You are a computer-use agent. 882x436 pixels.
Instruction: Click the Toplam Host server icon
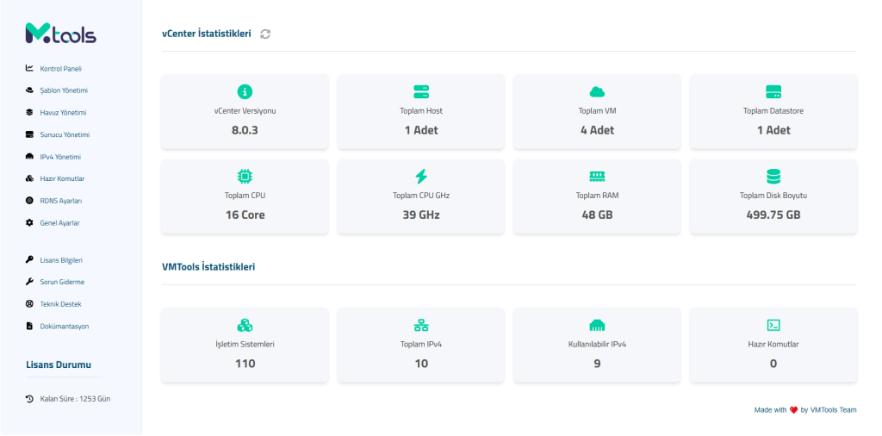point(421,91)
